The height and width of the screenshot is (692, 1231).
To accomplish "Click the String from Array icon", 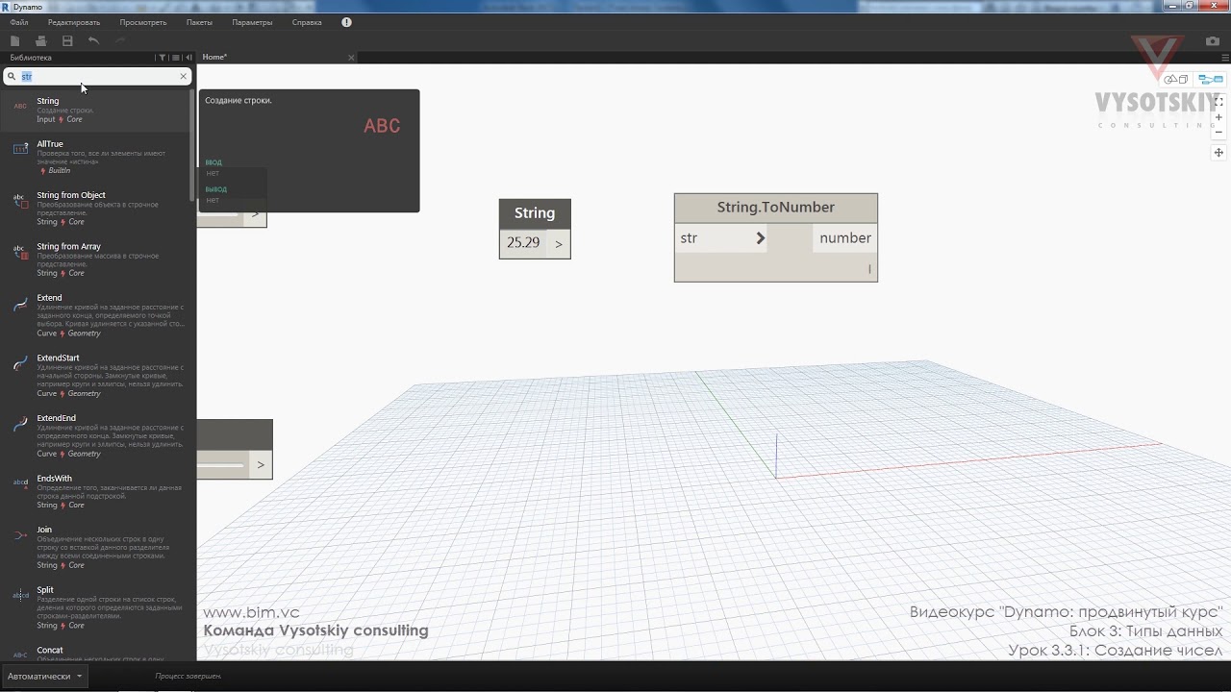I will click(x=20, y=252).
